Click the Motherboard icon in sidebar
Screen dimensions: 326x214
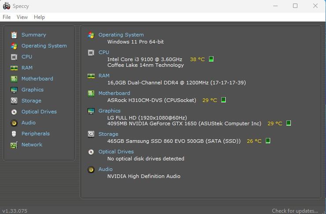click(x=14, y=79)
